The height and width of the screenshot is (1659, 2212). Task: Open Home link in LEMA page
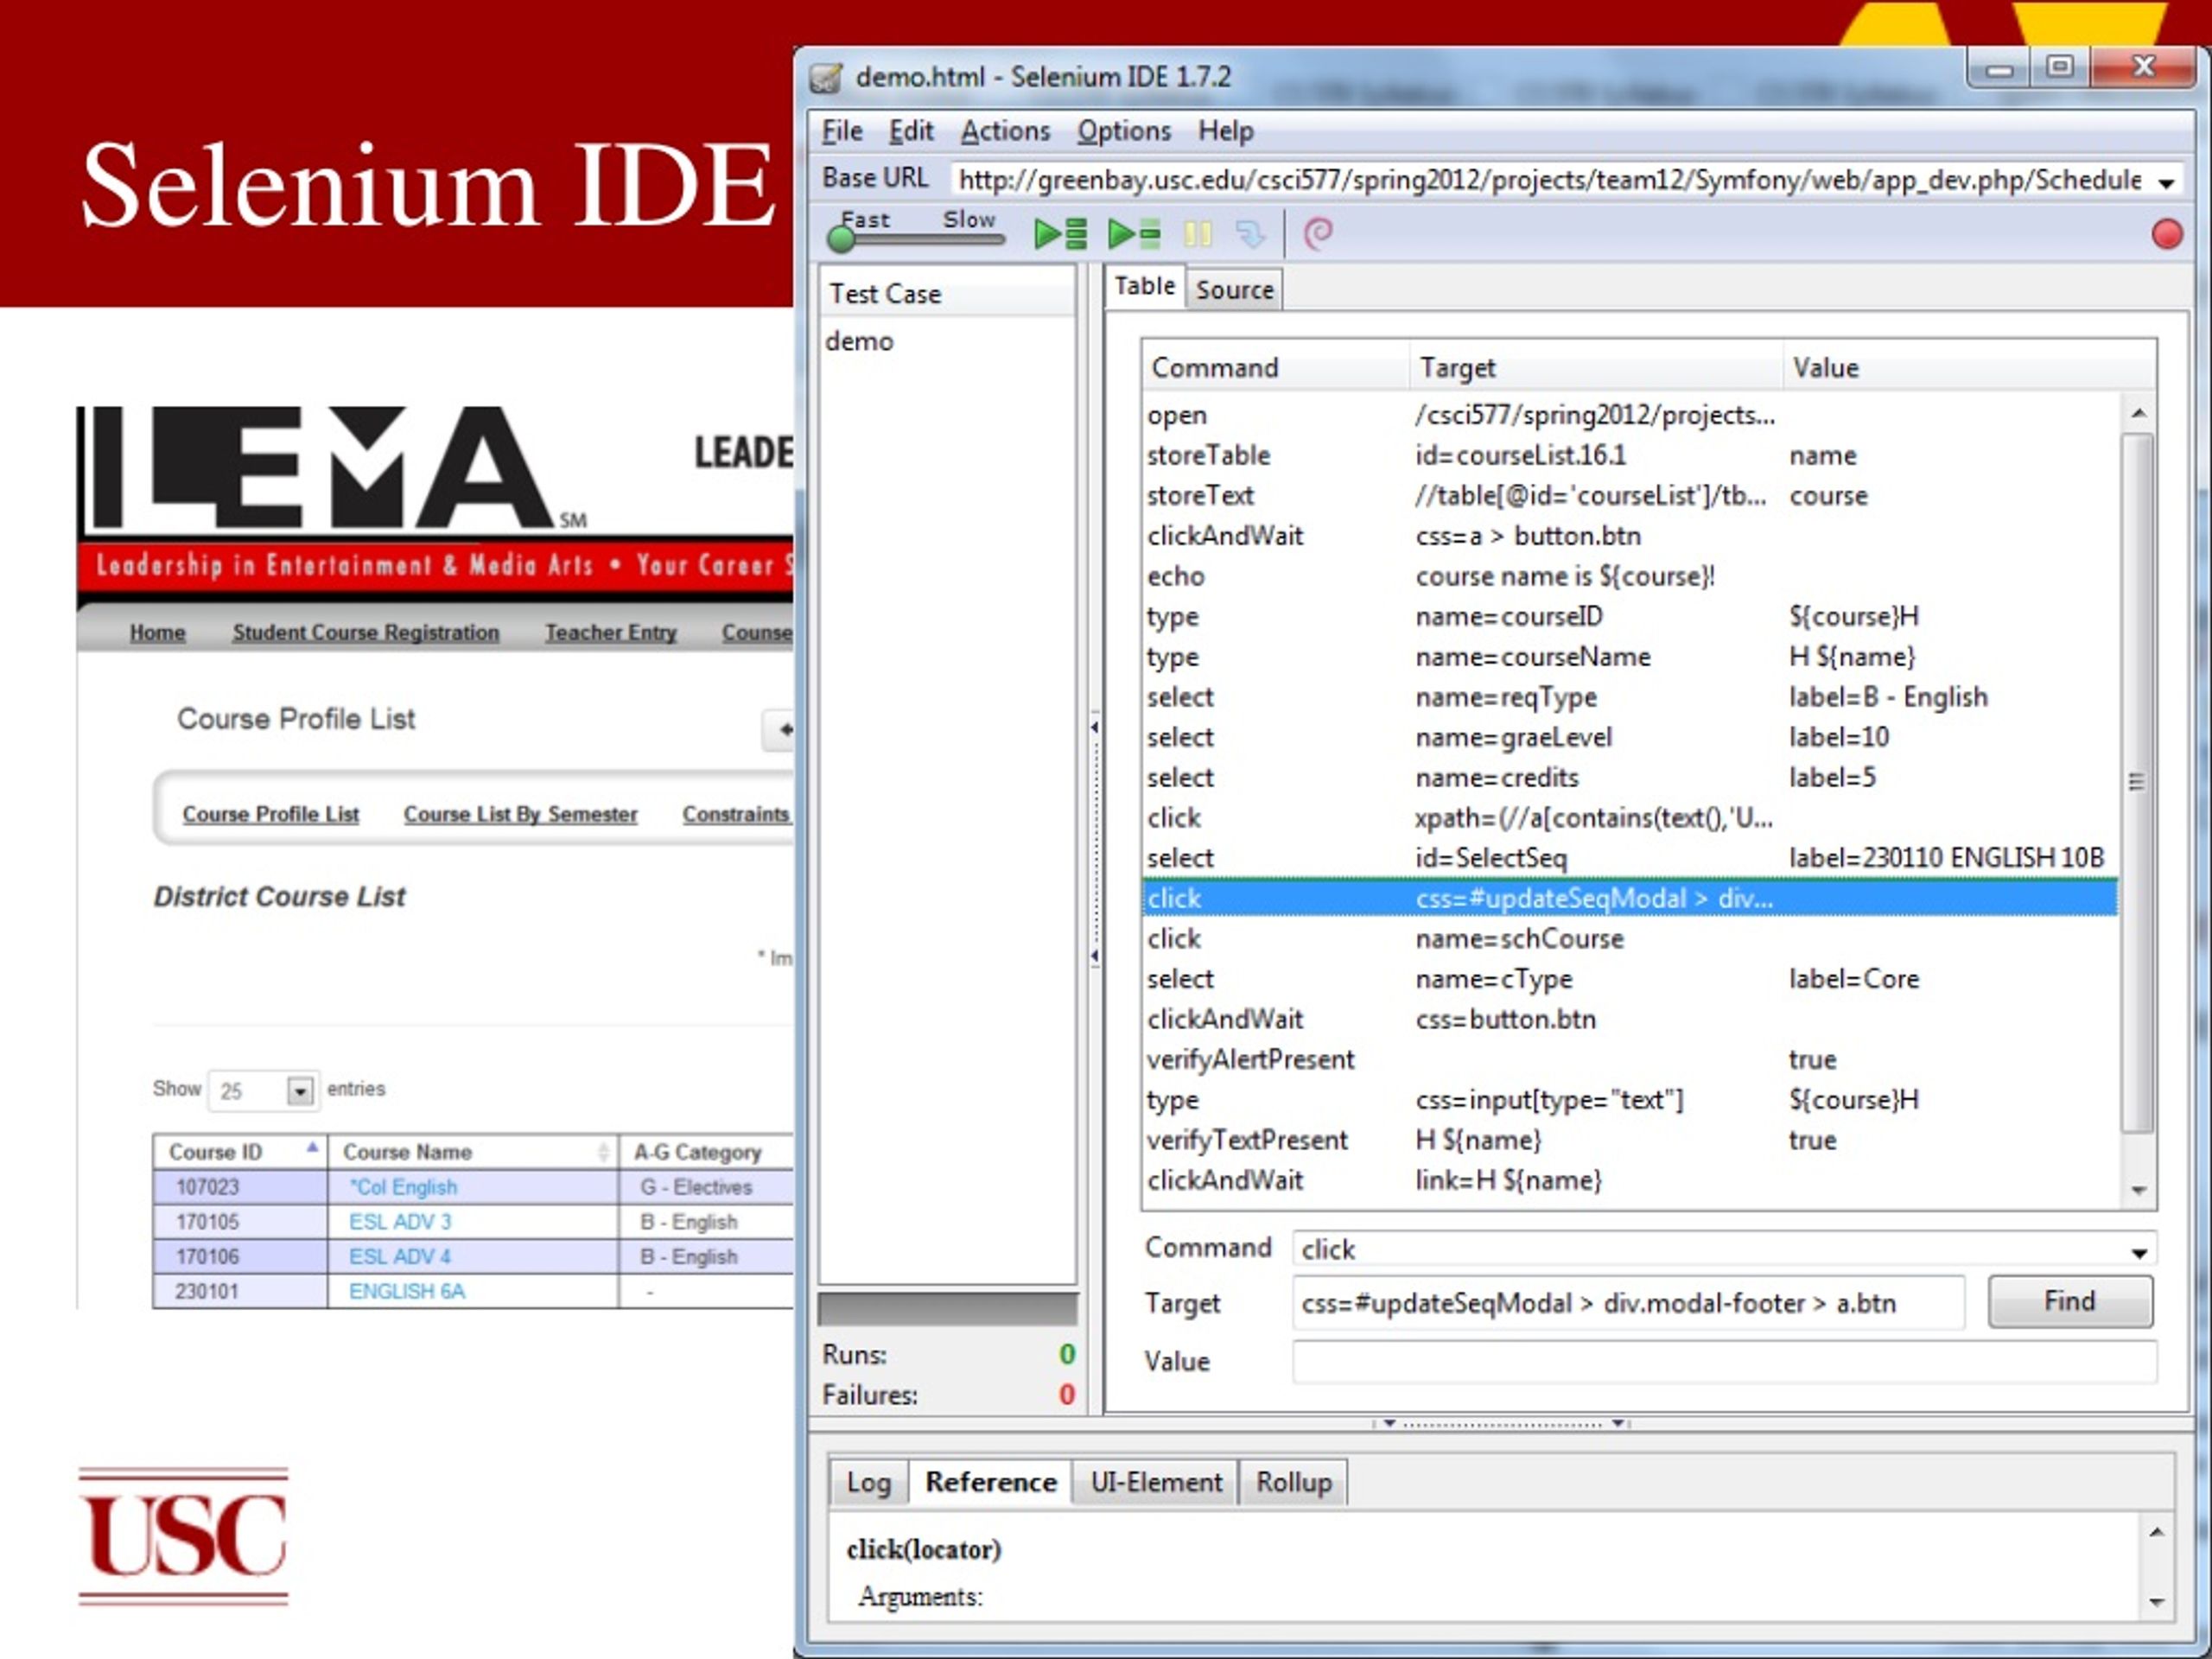coord(157,633)
